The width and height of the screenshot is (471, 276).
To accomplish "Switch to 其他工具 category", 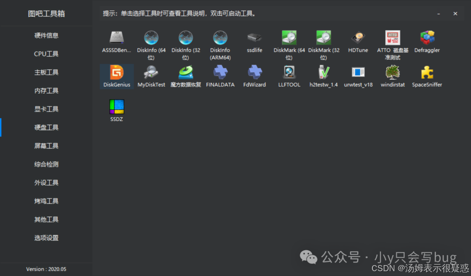I will point(46,220).
